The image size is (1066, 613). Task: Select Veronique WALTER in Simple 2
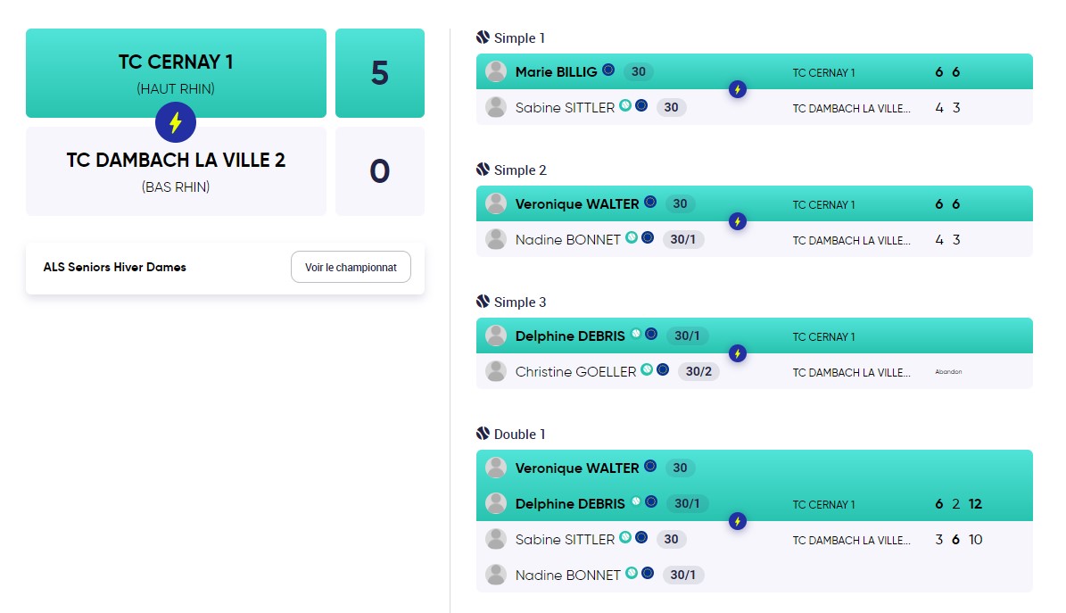pos(576,204)
